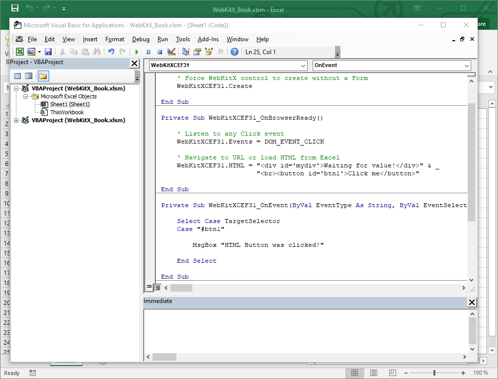Switch to Full Module View button
The height and width of the screenshot is (379, 498).
(157, 288)
